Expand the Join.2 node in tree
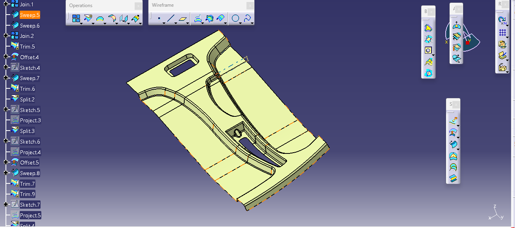515x228 pixels. click(6, 36)
